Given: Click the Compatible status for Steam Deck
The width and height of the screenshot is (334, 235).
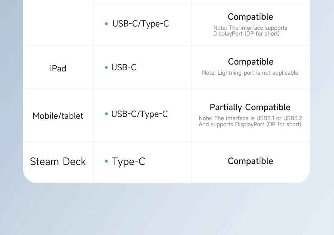Looking at the screenshot, I should click(250, 161).
